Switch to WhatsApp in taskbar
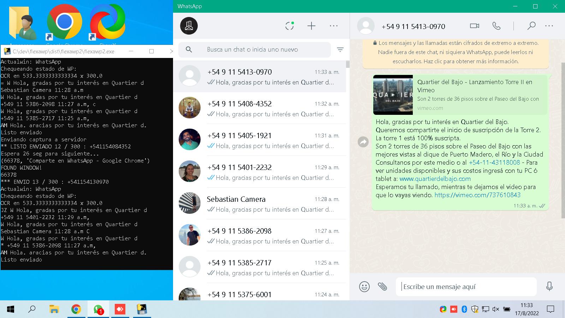 coord(98,310)
